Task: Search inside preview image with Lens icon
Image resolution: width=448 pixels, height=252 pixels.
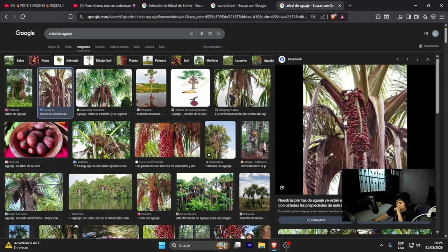Action: coord(282,188)
